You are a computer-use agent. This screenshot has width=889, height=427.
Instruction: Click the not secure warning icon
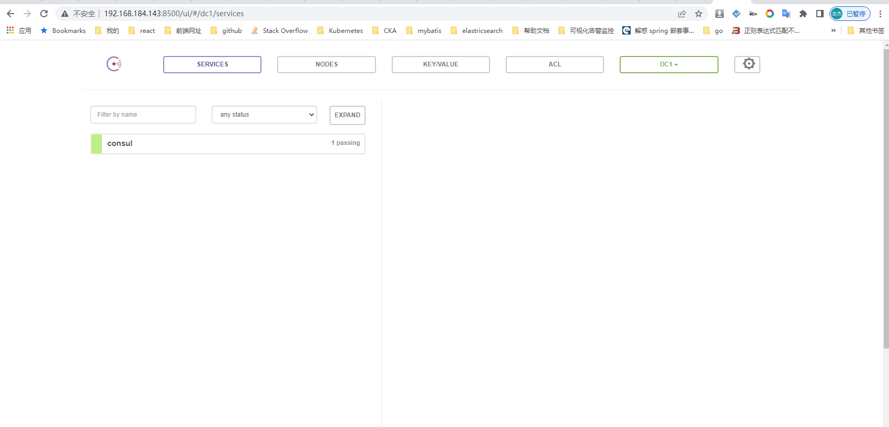point(65,14)
